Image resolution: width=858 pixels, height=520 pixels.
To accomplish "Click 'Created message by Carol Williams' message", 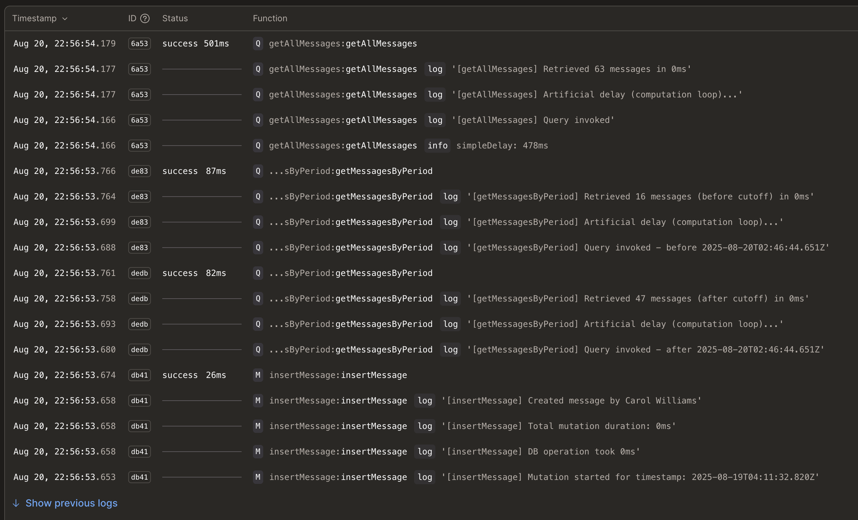I will point(571,401).
